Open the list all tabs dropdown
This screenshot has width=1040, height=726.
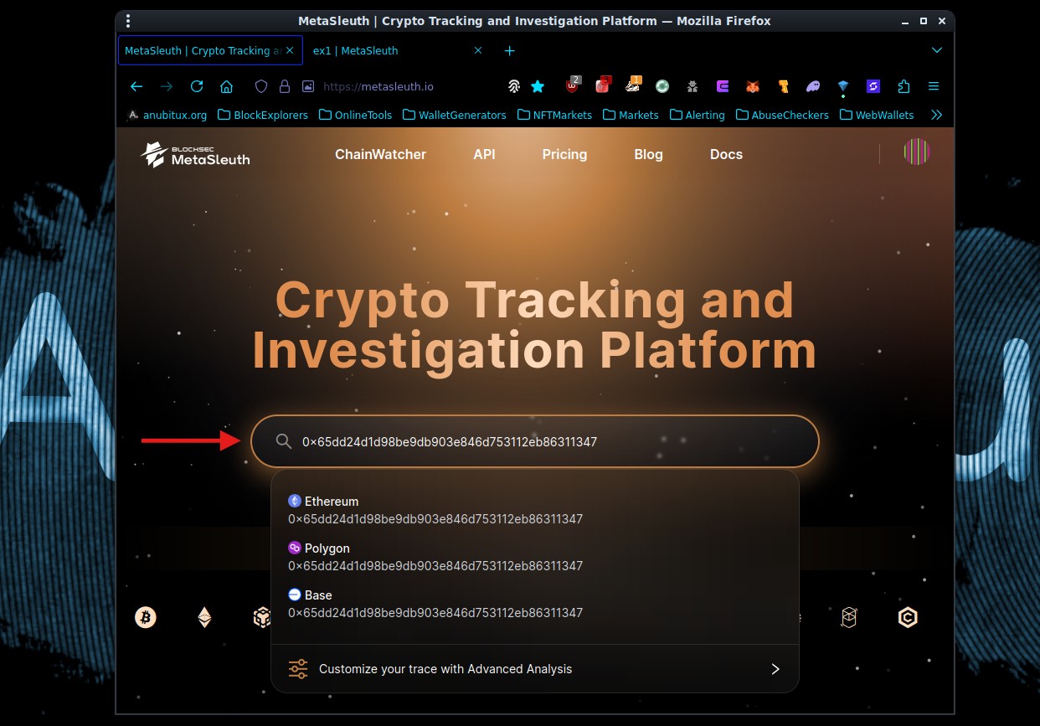937,50
